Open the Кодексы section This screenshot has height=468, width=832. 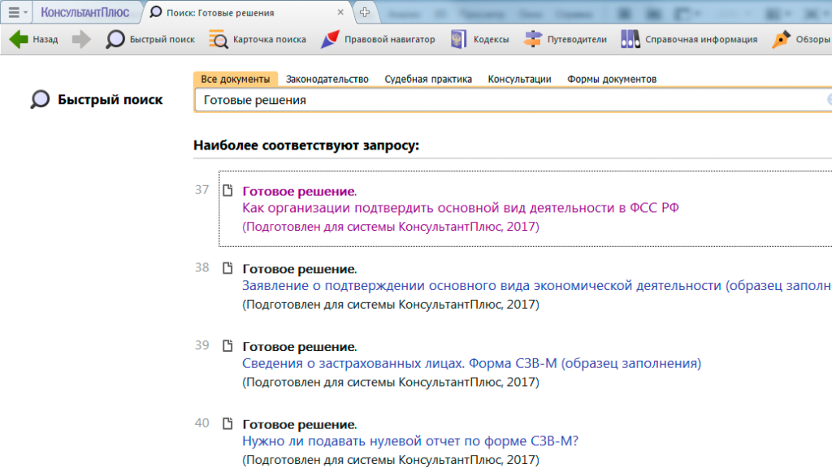(479, 39)
